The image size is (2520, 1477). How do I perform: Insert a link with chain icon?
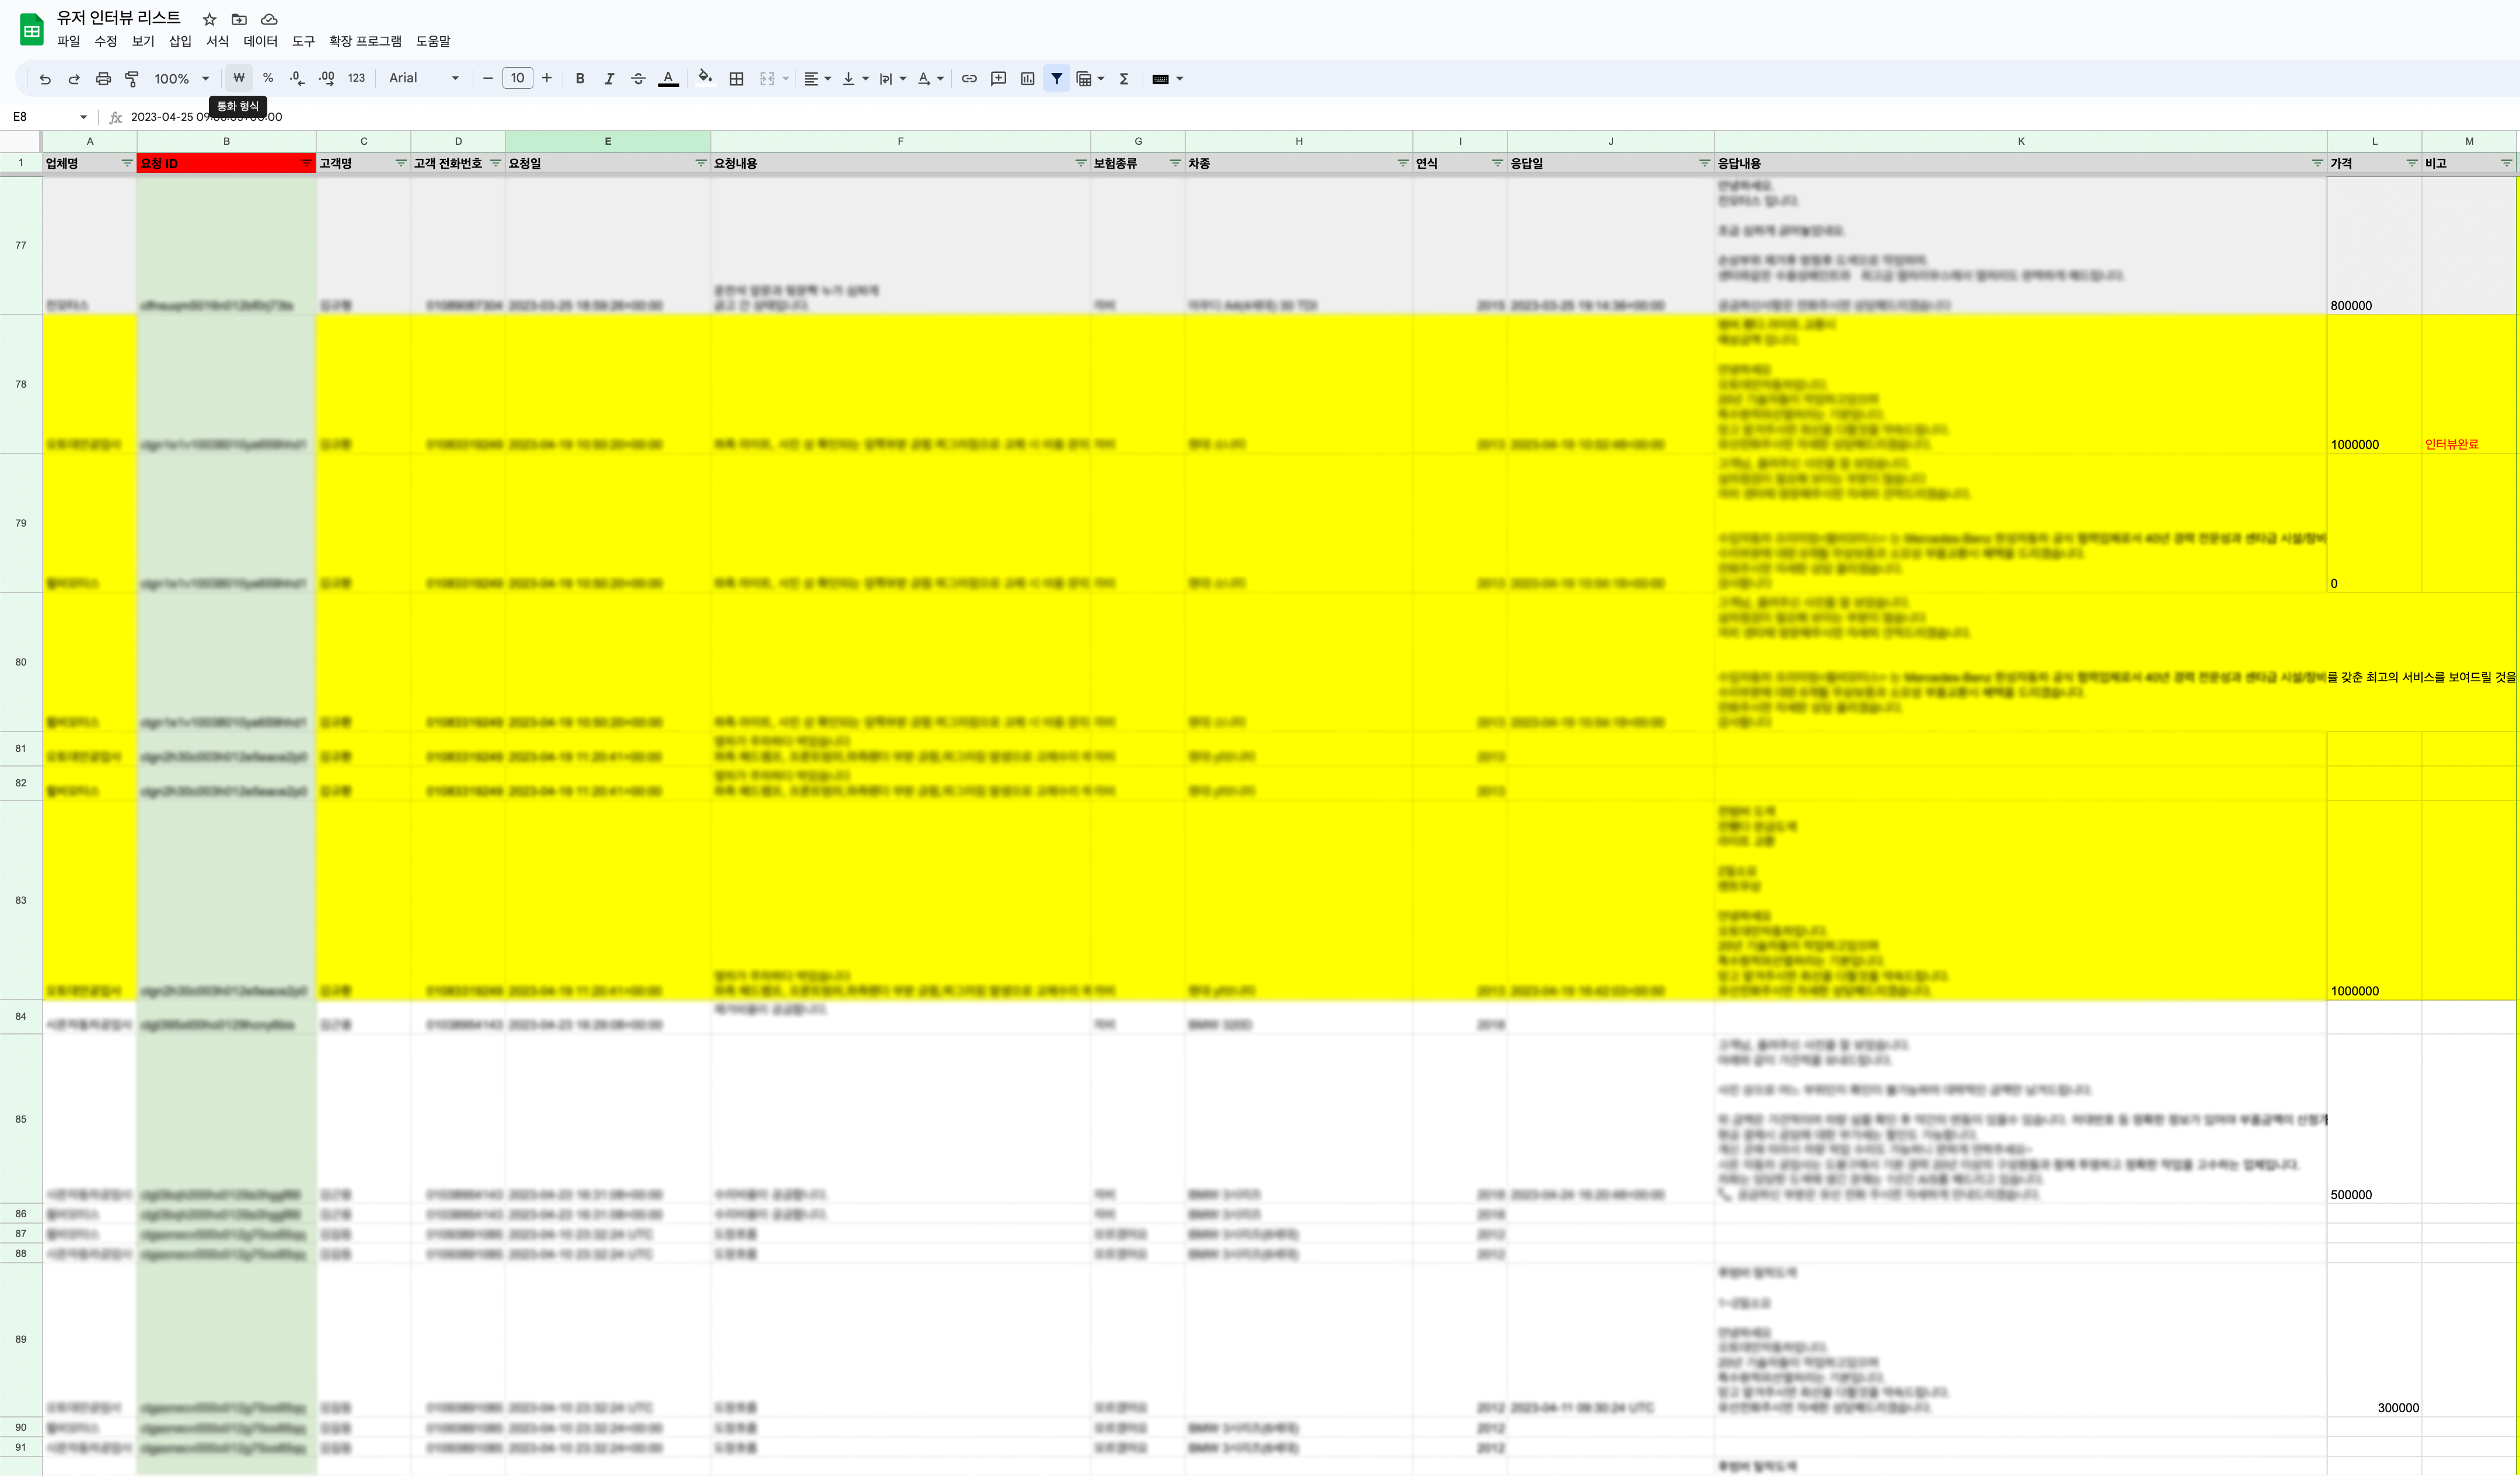pos(968,78)
